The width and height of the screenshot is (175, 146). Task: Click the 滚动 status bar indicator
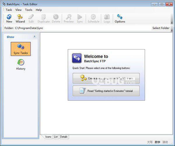coord(165,142)
